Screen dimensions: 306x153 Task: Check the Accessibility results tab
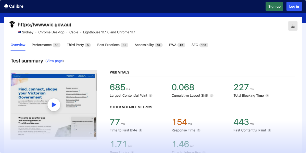[145, 45]
